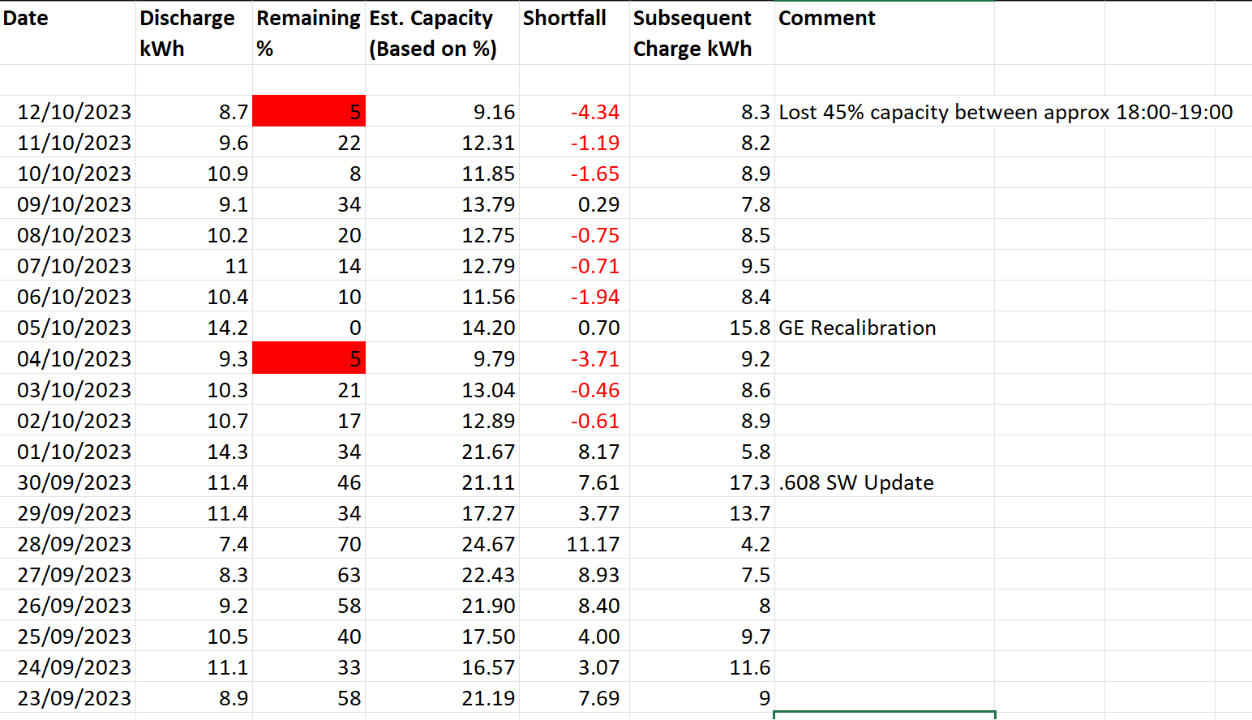The width and height of the screenshot is (1252, 720).
Task: Select the Remaining % header cell
Action: click(x=309, y=33)
